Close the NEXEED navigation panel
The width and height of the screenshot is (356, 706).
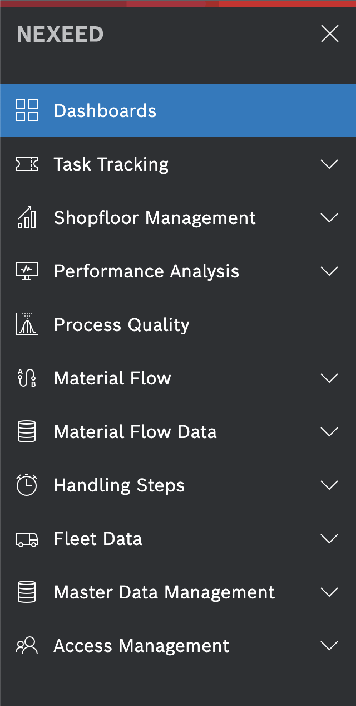click(x=329, y=33)
